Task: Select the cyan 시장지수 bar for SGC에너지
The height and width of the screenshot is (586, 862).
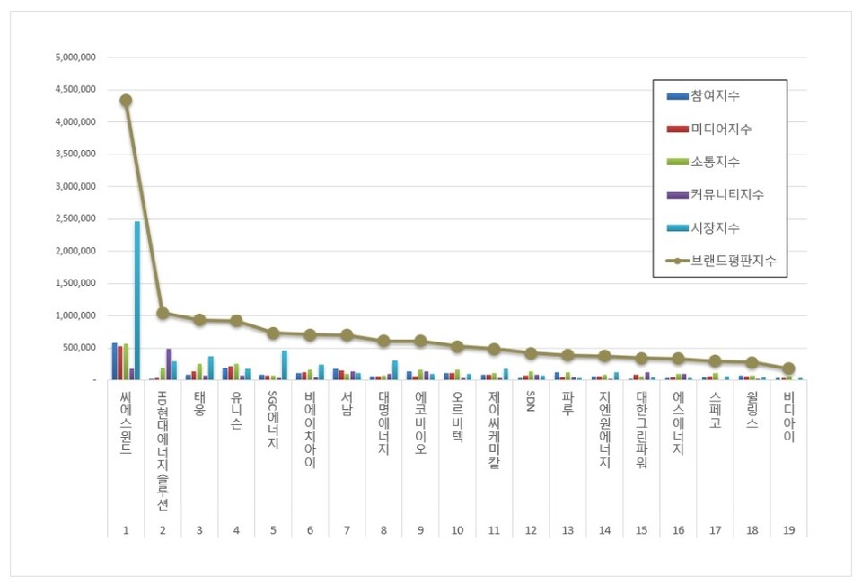Action: click(285, 365)
